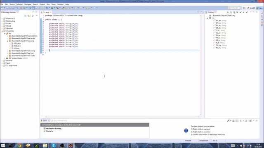Screen dimensions: 264x148
Task: Open the Debug button dropdown arrow
Action: 49,8
